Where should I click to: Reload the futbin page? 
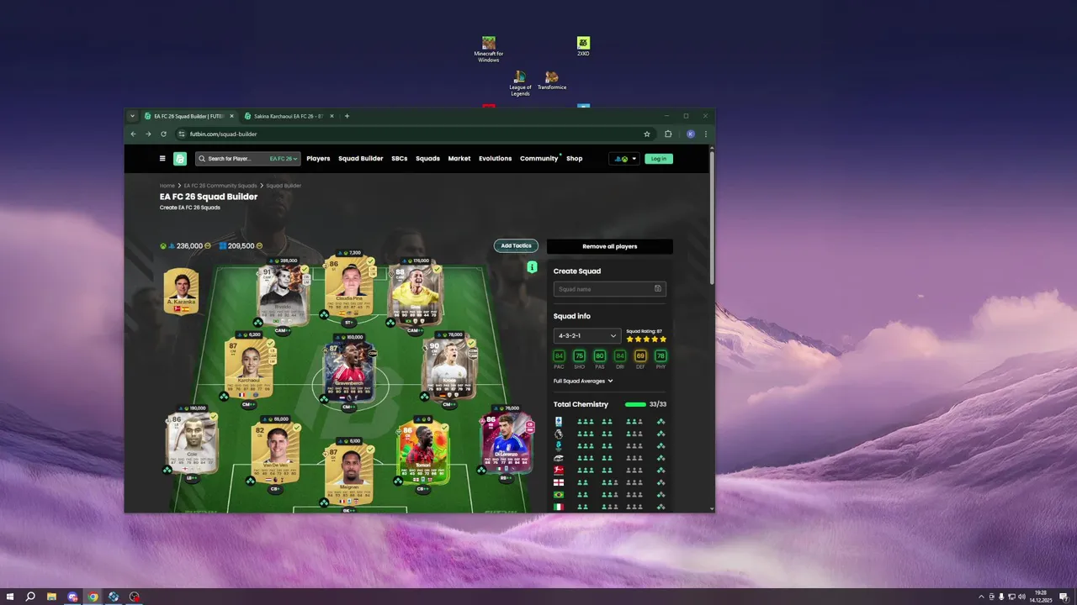click(x=163, y=134)
